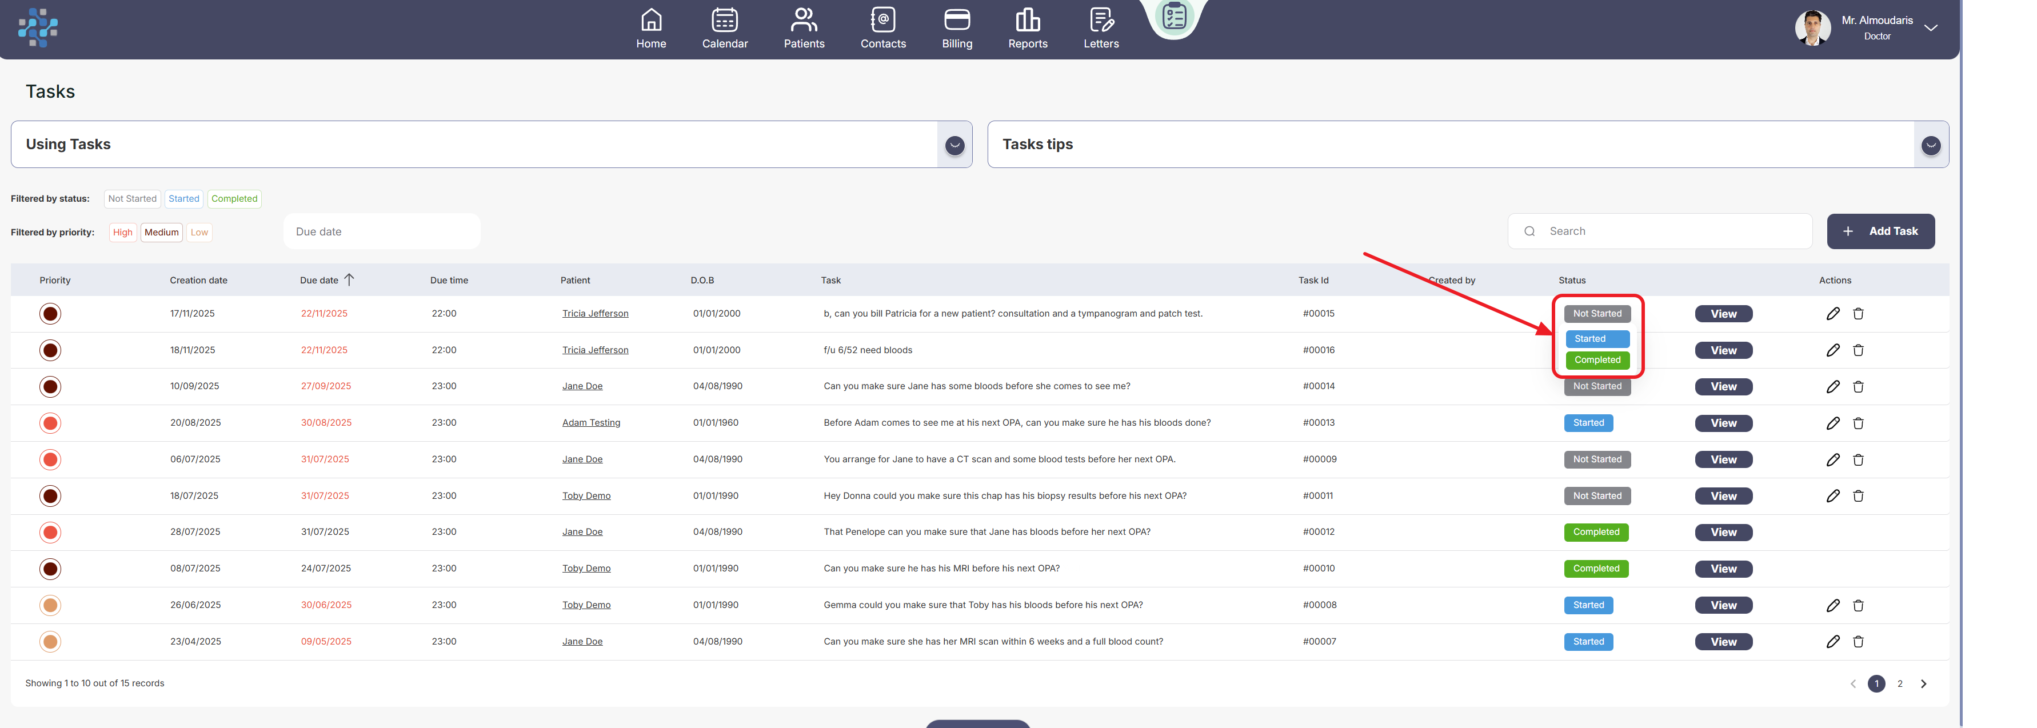
Task: Edit task #00015 with pencil icon
Action: click(x=1832, y=314)
